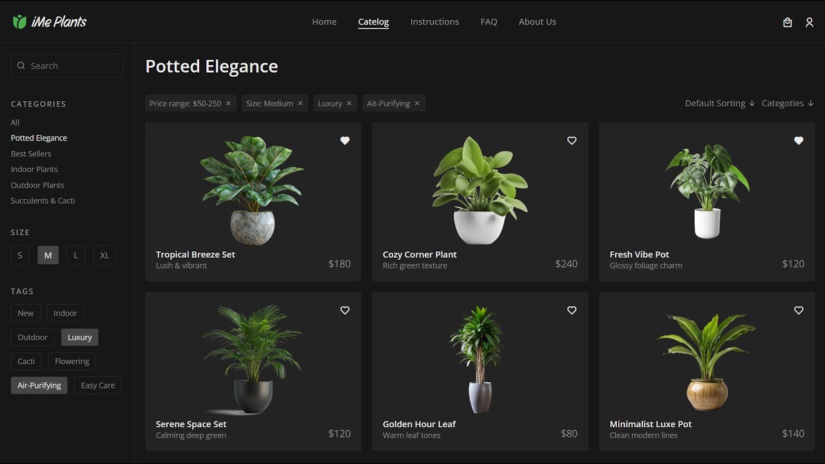This screenshot has height=464, width=825.
Task: Remove the Size: Medium filter chip
Action: pyautogui.click(x=300, y=104)
